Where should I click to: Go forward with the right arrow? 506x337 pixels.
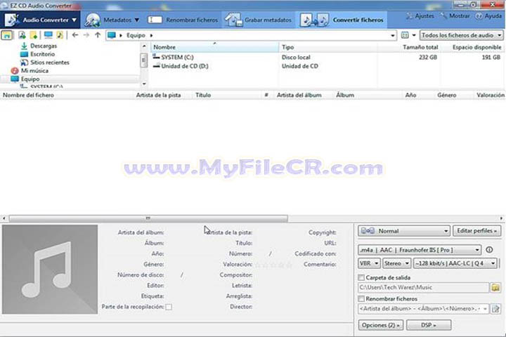point(86,35)
